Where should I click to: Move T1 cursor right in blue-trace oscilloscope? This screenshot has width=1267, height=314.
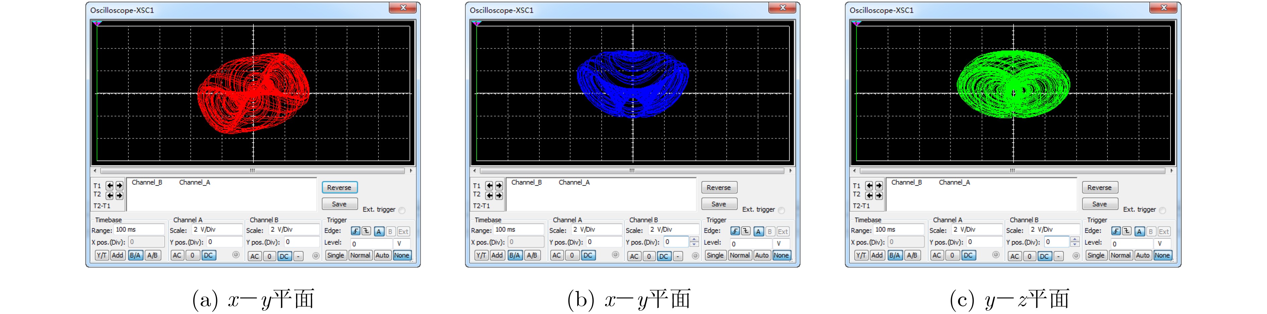pos(499,186)
